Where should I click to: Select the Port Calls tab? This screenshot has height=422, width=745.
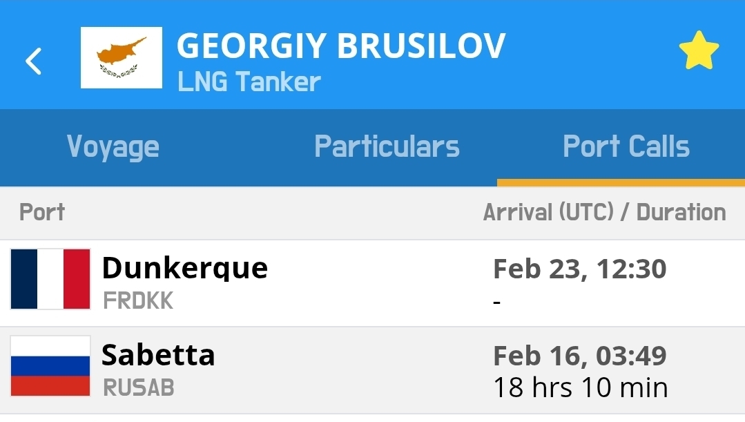626,146
